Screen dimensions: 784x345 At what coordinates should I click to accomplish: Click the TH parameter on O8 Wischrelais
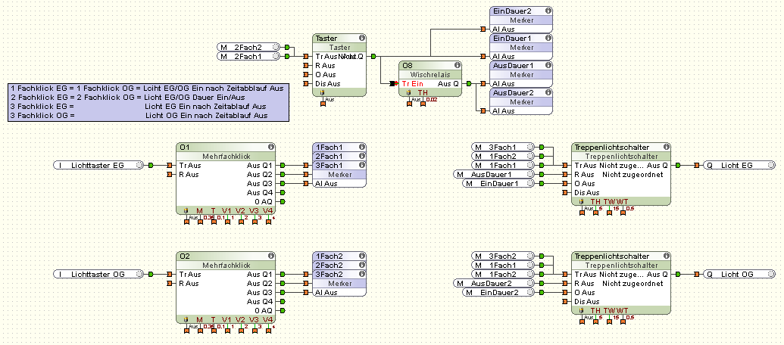click(x=423, y=92)
